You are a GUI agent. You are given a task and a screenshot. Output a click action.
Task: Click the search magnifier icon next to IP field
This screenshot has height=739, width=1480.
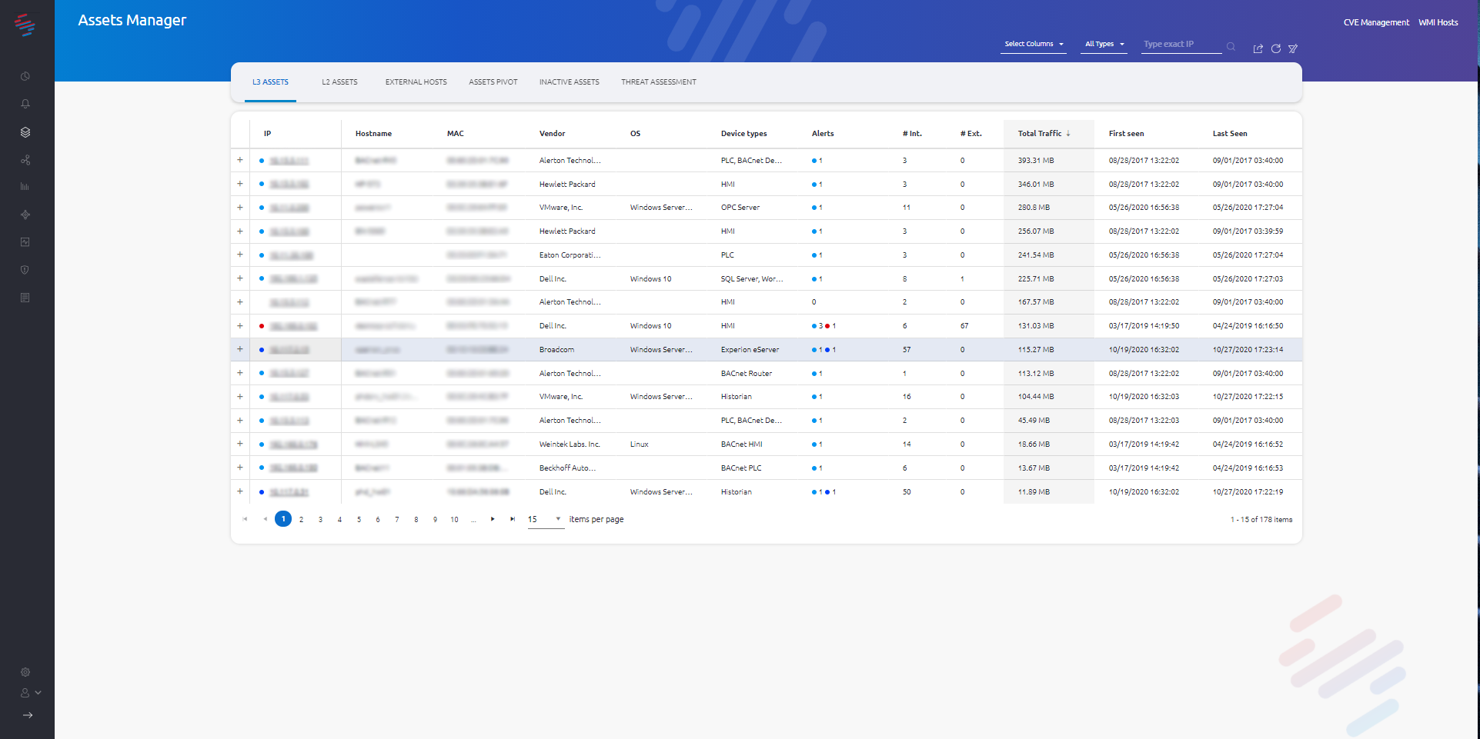point(1231,47)
